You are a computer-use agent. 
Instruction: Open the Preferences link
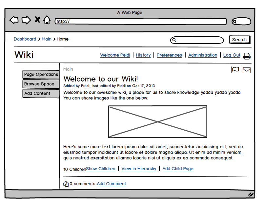tap(169, 55)
